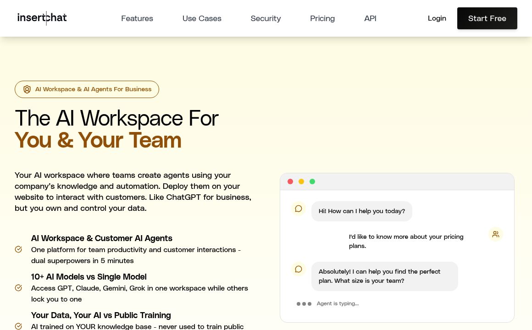532x330 pixels.
Task: Go to the Pricing page
Action: tap(322, 18)
